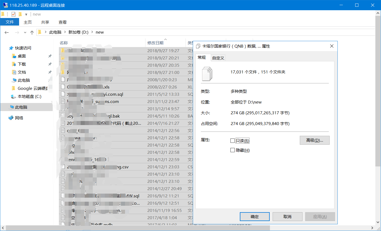Cancel the properties dialog with 取消
The width and height of the screenshot is (381, 231).
(287, 216)
